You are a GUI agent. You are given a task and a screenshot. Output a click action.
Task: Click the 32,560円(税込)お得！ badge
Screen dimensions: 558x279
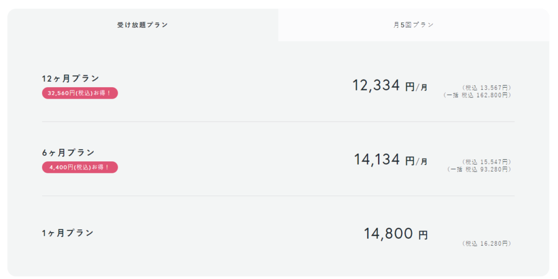click(x=80, y=93)
